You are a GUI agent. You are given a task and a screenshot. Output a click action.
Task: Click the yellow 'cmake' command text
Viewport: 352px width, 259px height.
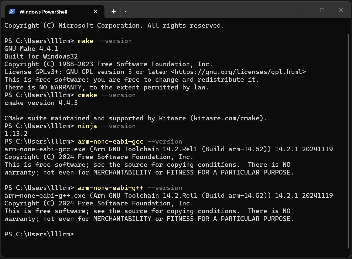(88, 95)
